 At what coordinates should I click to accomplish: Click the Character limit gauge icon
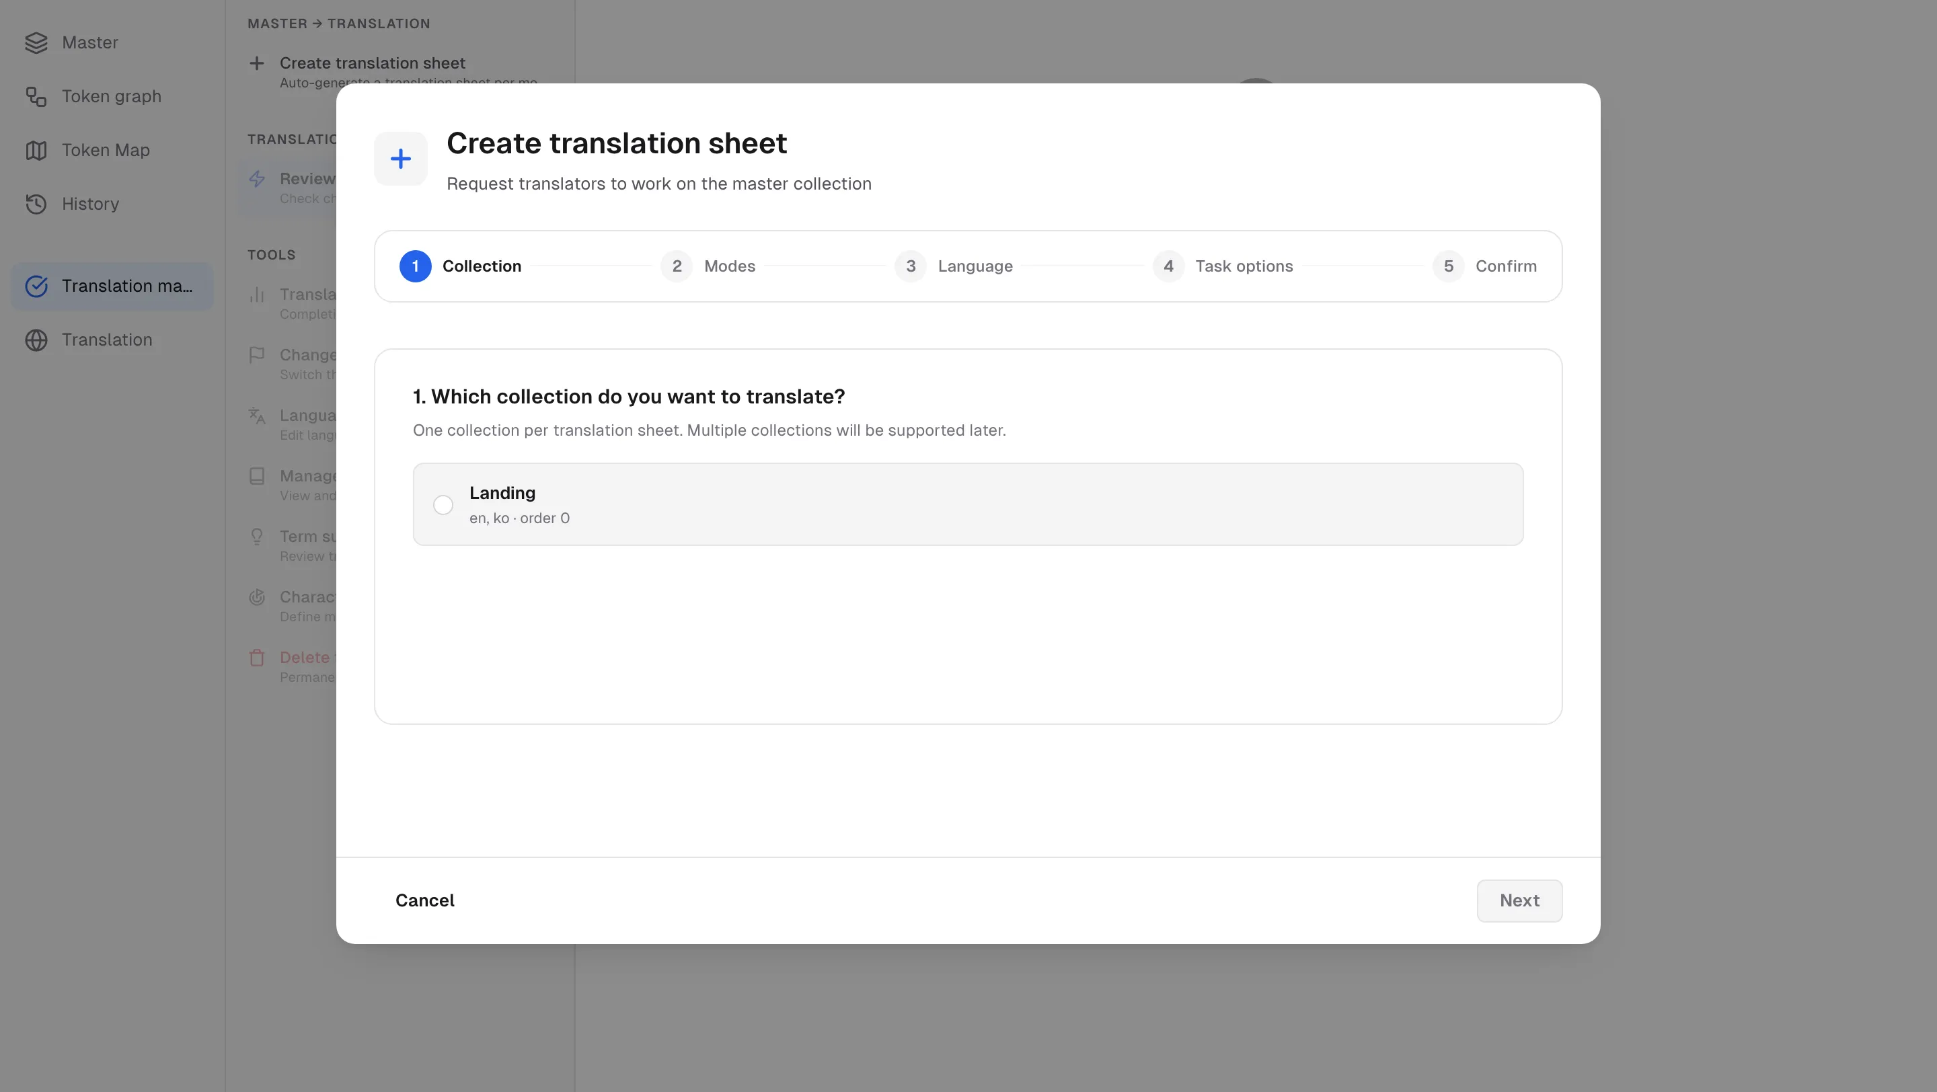[x=256, y=598]
